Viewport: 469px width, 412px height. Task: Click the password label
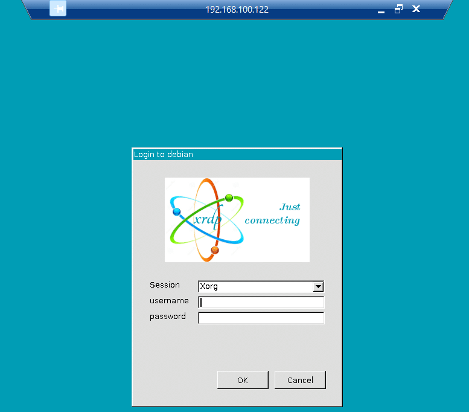point(168,317)
